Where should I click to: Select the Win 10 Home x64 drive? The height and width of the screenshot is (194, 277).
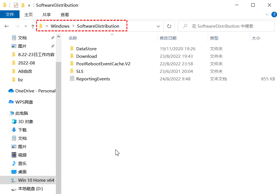click(28, 180)
